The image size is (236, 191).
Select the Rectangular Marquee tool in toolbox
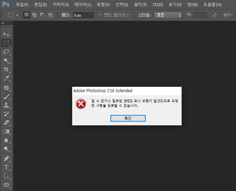tap(6, 43)
